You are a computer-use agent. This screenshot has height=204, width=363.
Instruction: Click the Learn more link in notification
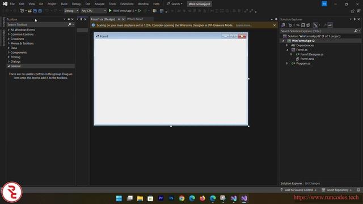point(244,25)
